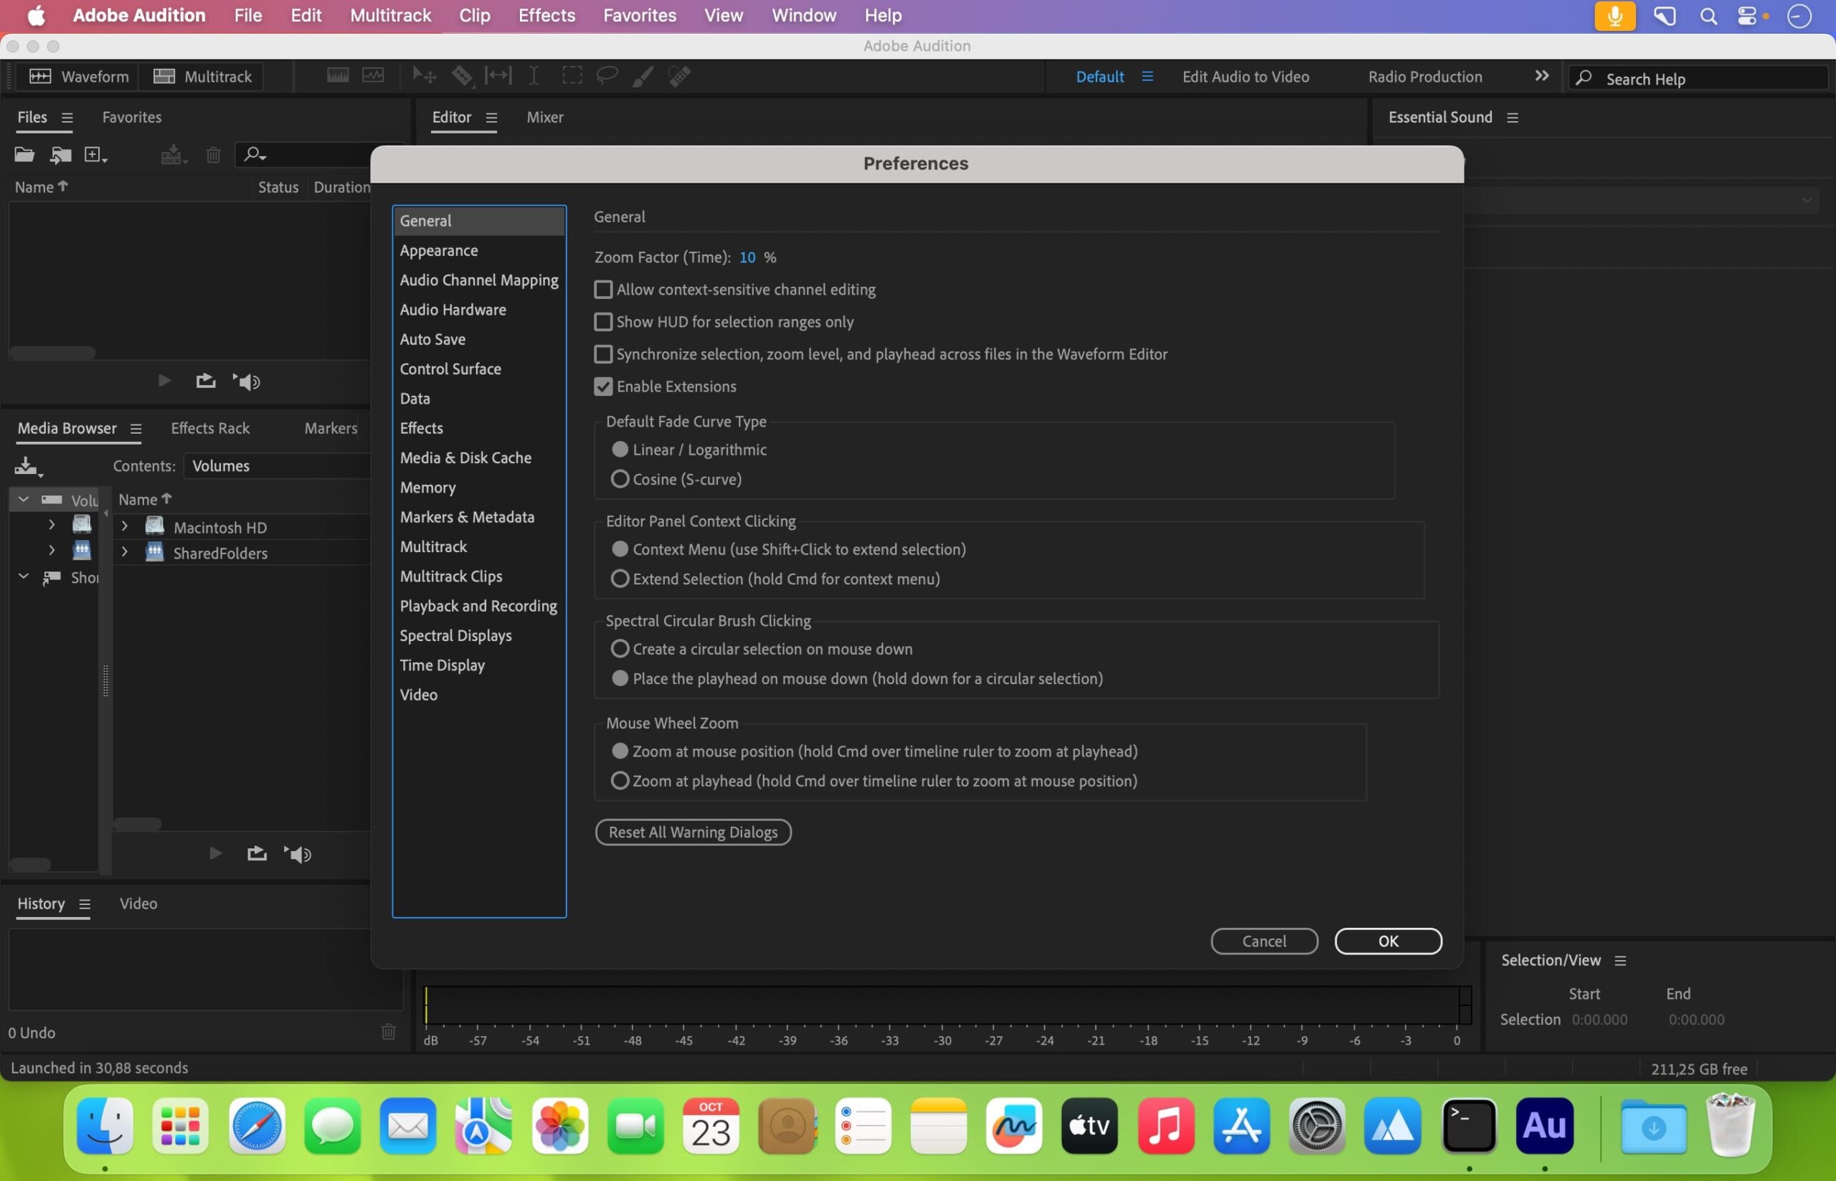
Task: Click the Cancel button in Preferences
Action: click(x=1263, y=940)
